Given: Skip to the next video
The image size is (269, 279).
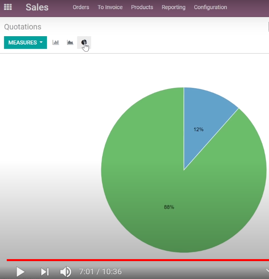Looking at the screenshot, I should pyautogui.click(x=45, y=272).
